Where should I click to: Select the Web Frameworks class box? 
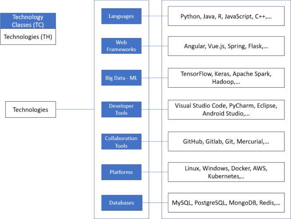pyautogui.click(x=121, y=46)
